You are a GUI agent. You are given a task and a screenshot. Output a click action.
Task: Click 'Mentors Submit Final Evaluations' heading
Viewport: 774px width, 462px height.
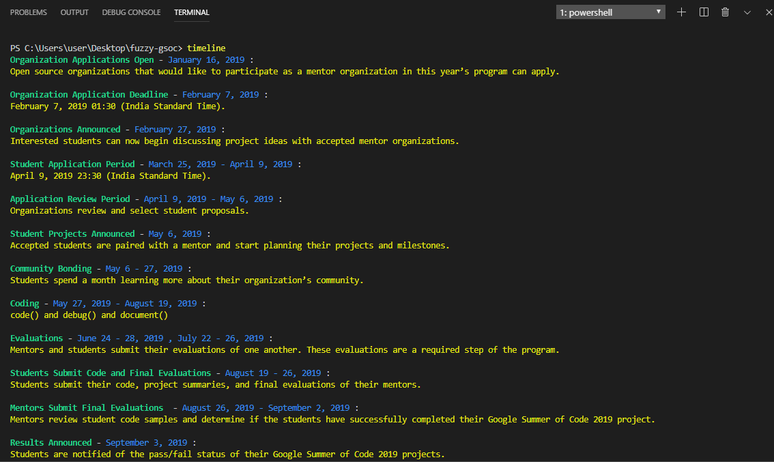(x=87, y=407)
